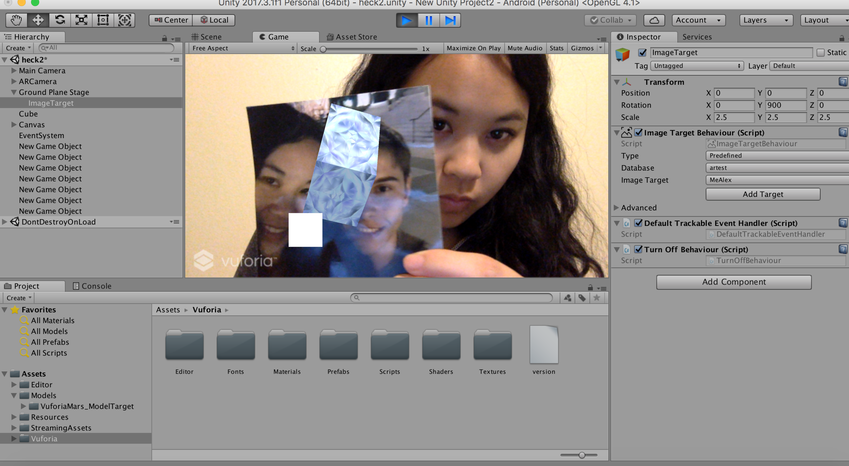Toggle the Static checkbox

click(820, 53)
